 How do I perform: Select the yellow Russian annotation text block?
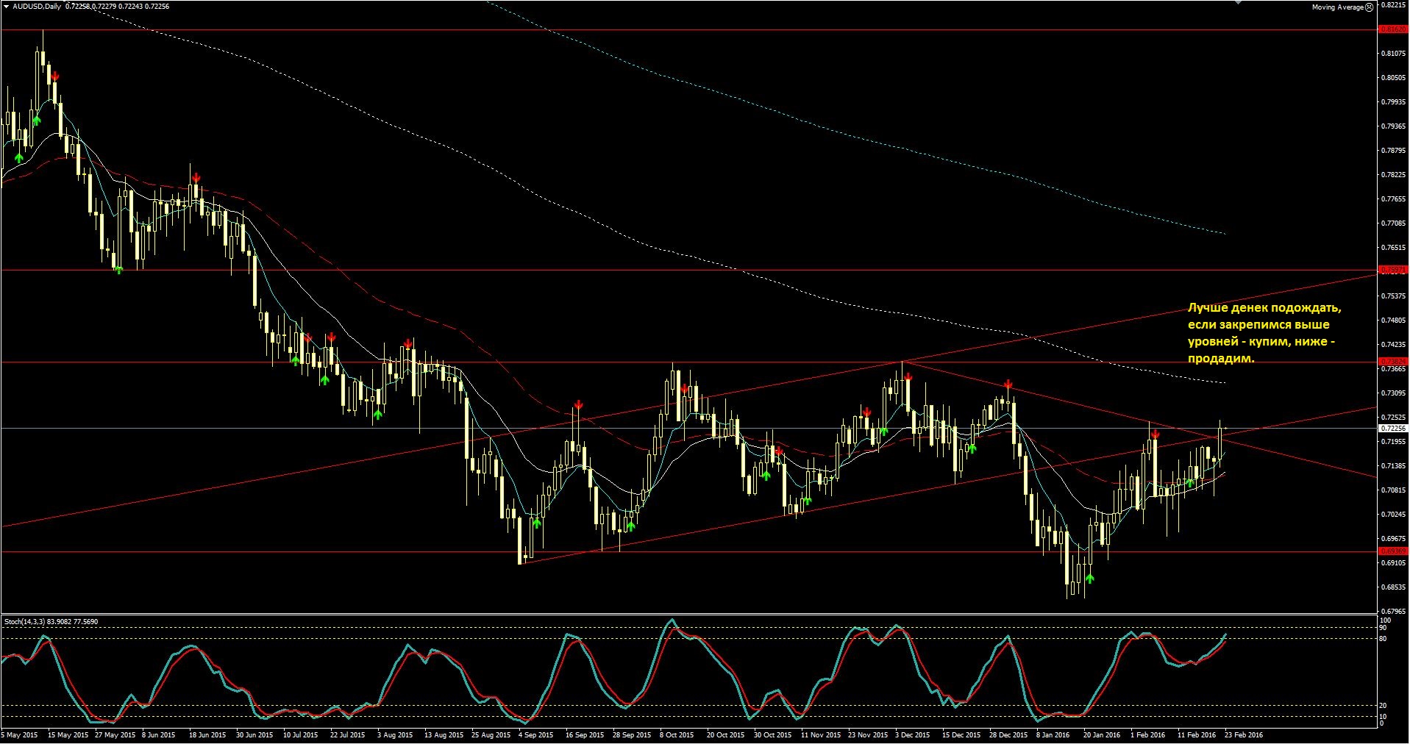[1264, 333]
